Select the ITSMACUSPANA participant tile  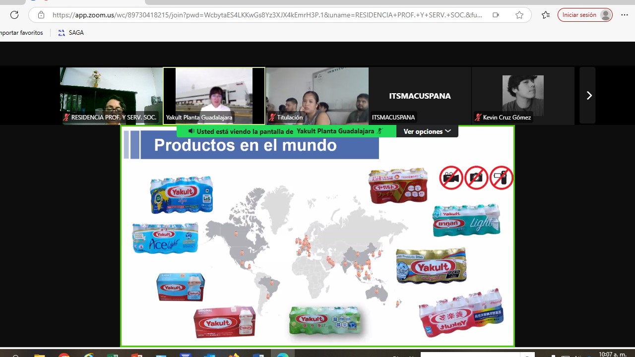click(x=420, y=96)
